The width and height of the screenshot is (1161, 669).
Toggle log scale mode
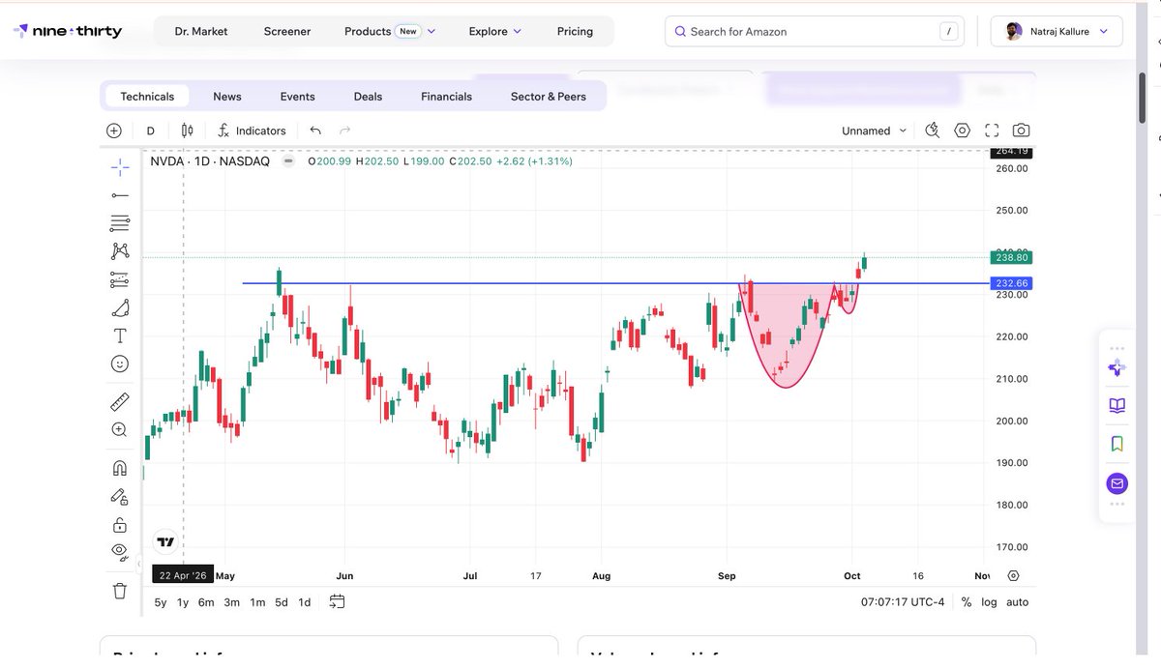(989, 602)
